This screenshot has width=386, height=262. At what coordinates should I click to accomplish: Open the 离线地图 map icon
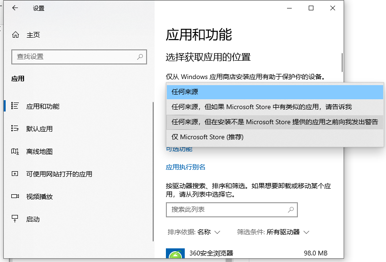pos(15,151)
